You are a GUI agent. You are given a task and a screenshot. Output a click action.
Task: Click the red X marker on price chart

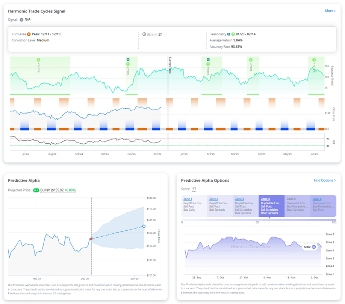91,239
